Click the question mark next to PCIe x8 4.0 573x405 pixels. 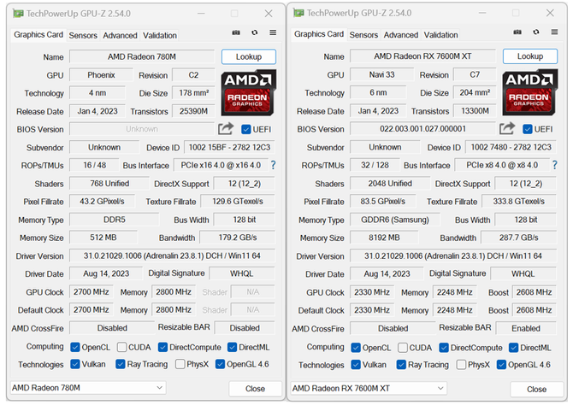pyautogui.click(x=553, y=166)
